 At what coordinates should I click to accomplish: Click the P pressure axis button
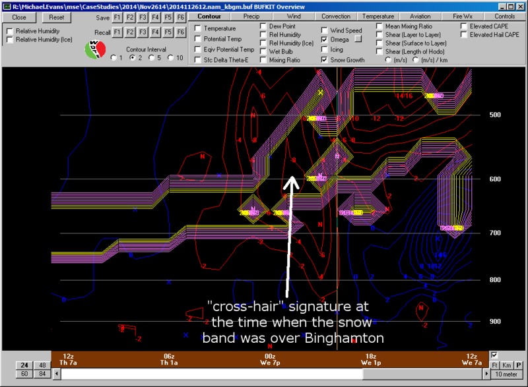(x=519, y=365)
